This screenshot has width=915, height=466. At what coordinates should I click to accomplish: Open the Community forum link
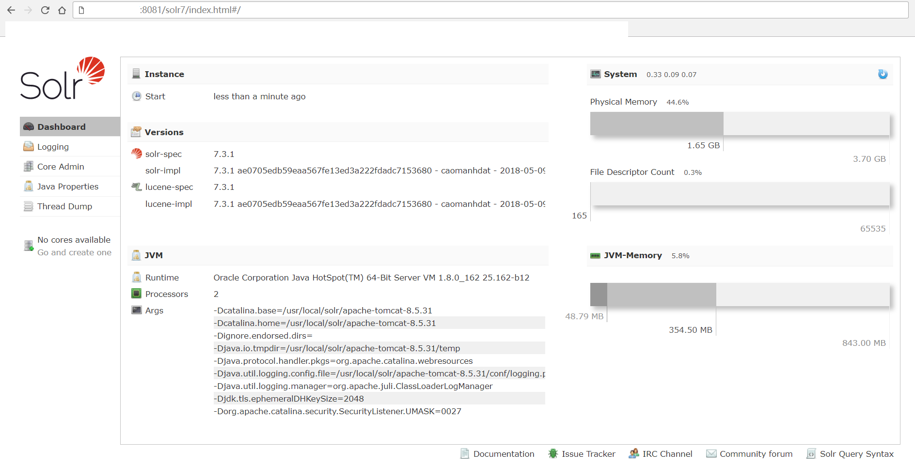(x=756, y=453)
